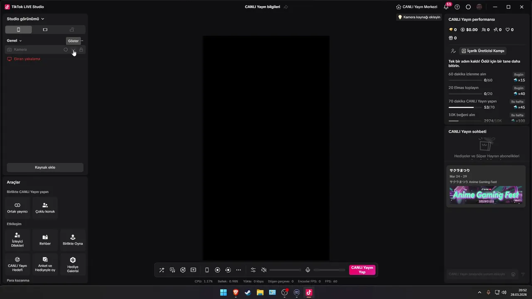Click the $0.00 earnings stat
Viewport: 532px width, 299px height.
tap(469, 29)
